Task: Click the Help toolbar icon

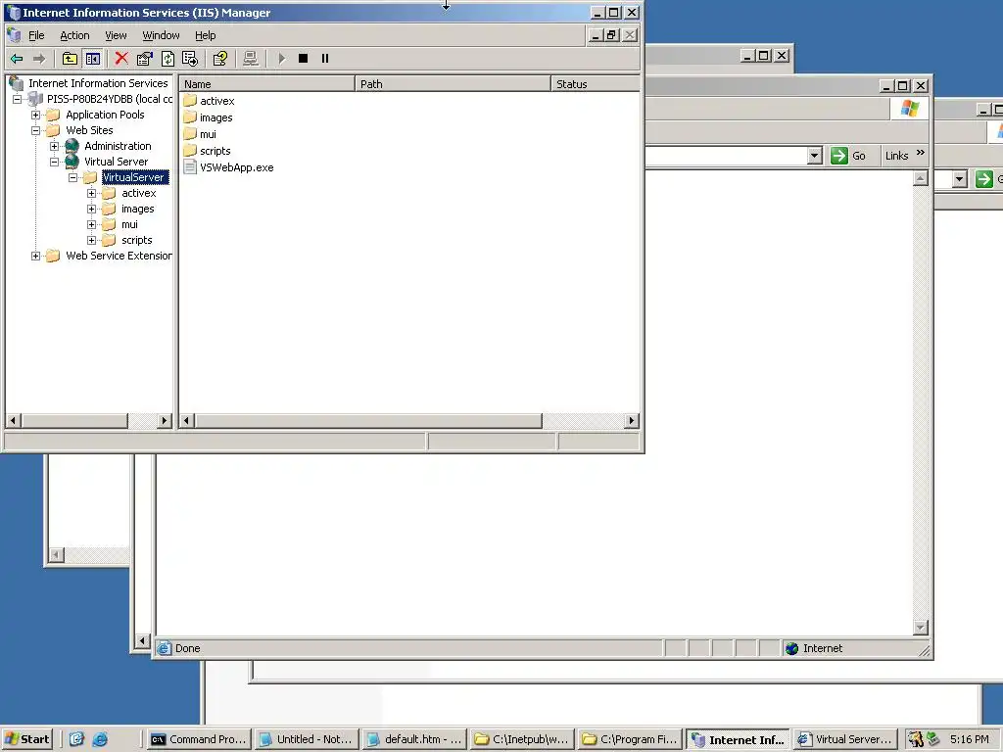Action: [x=220, y=59]
